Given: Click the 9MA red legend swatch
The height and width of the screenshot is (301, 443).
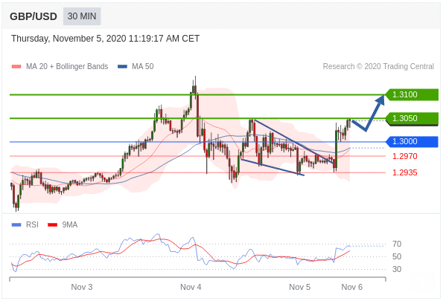Looking at the screenshot, I should [x=53, y=225].
